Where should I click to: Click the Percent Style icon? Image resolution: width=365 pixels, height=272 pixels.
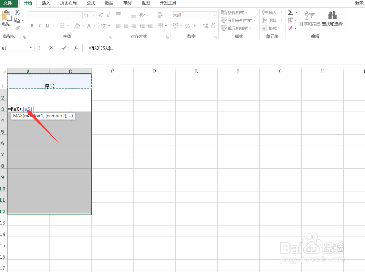click(188, 26)
